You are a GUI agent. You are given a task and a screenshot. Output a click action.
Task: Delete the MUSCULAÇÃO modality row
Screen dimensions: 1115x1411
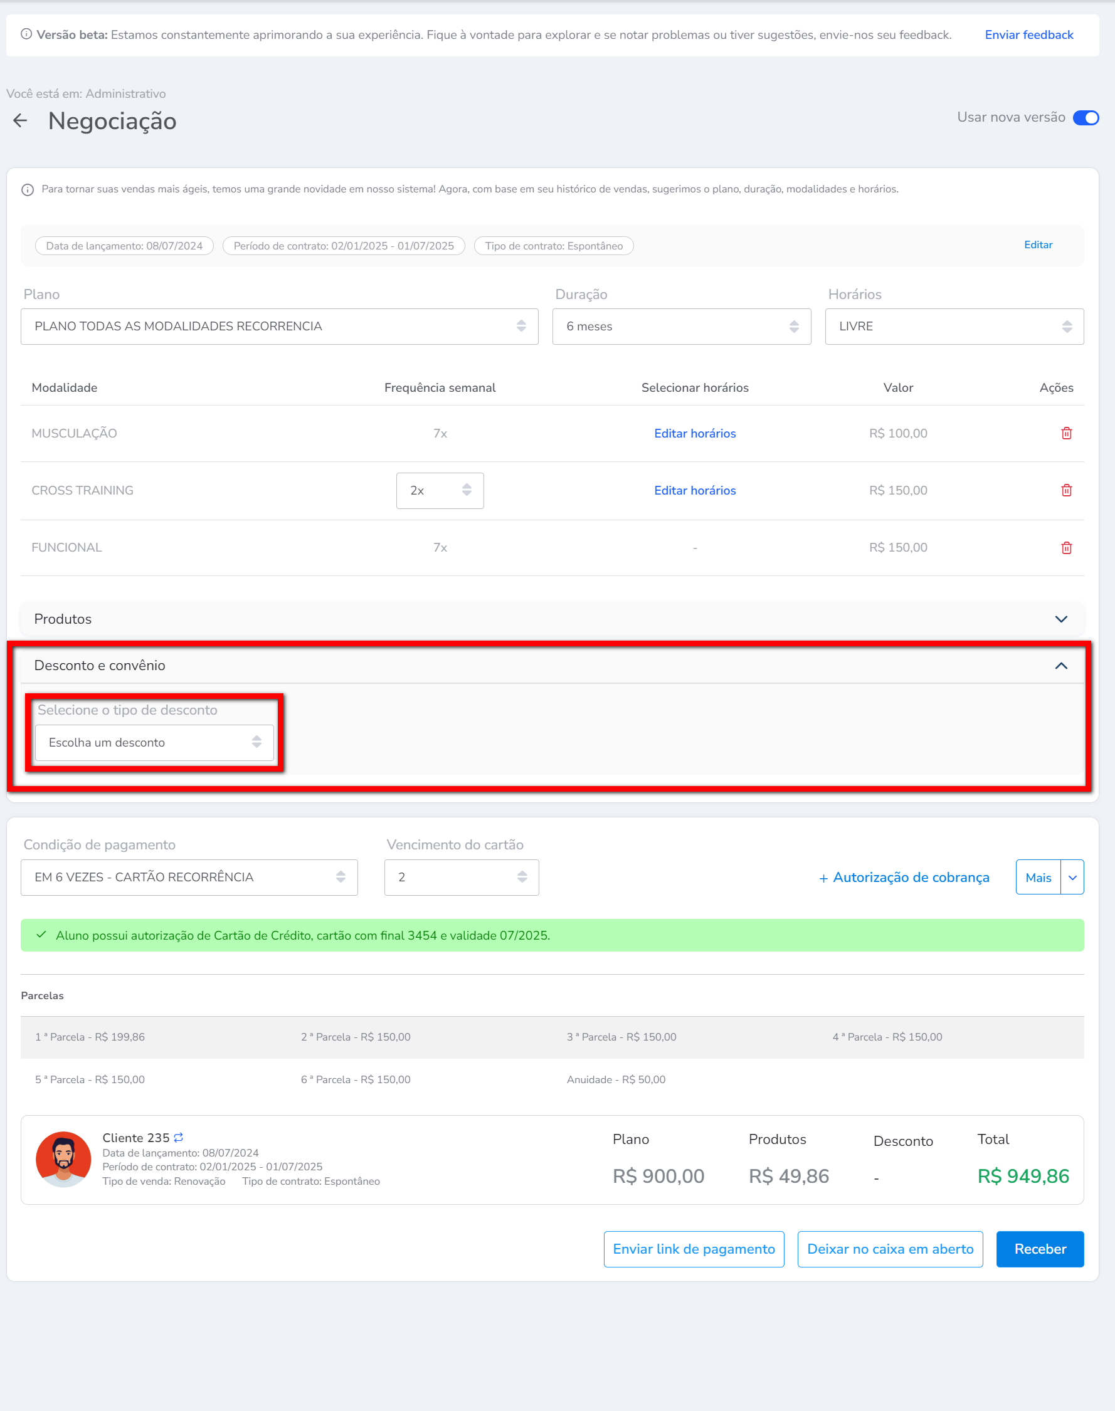(x=1066, y=433)
